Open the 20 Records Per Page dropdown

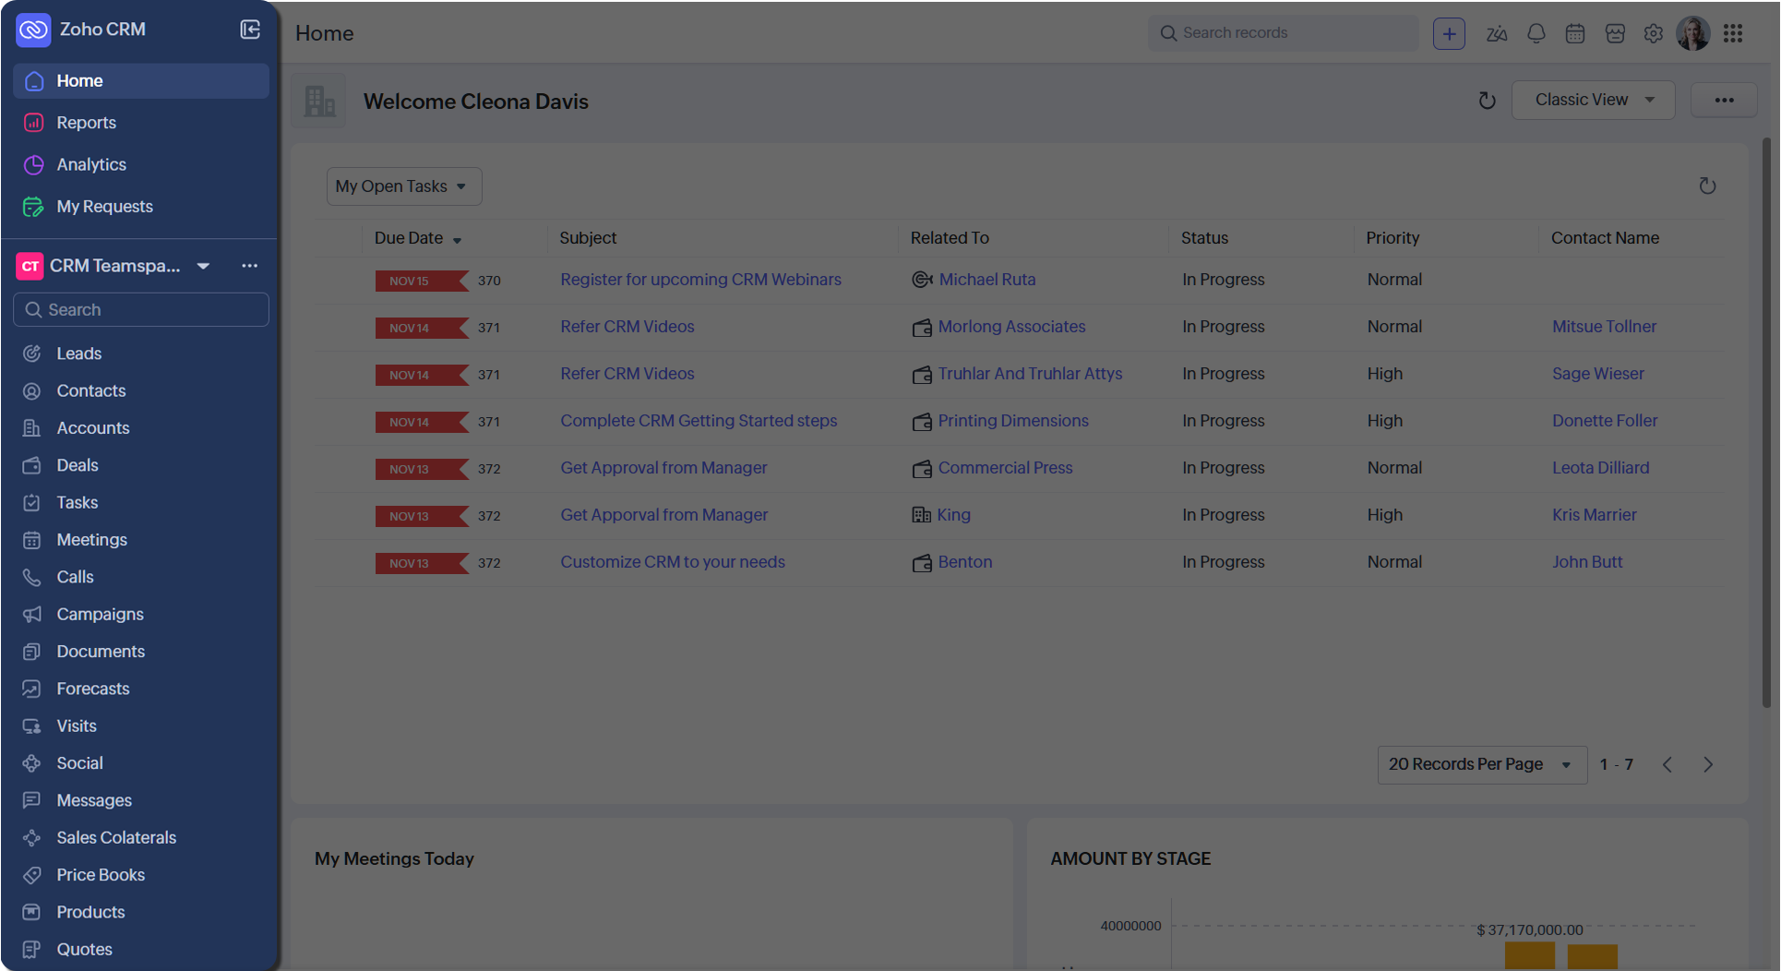tap(1481, 764)
